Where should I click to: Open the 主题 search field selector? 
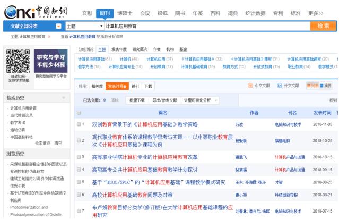tap(84, 26)
